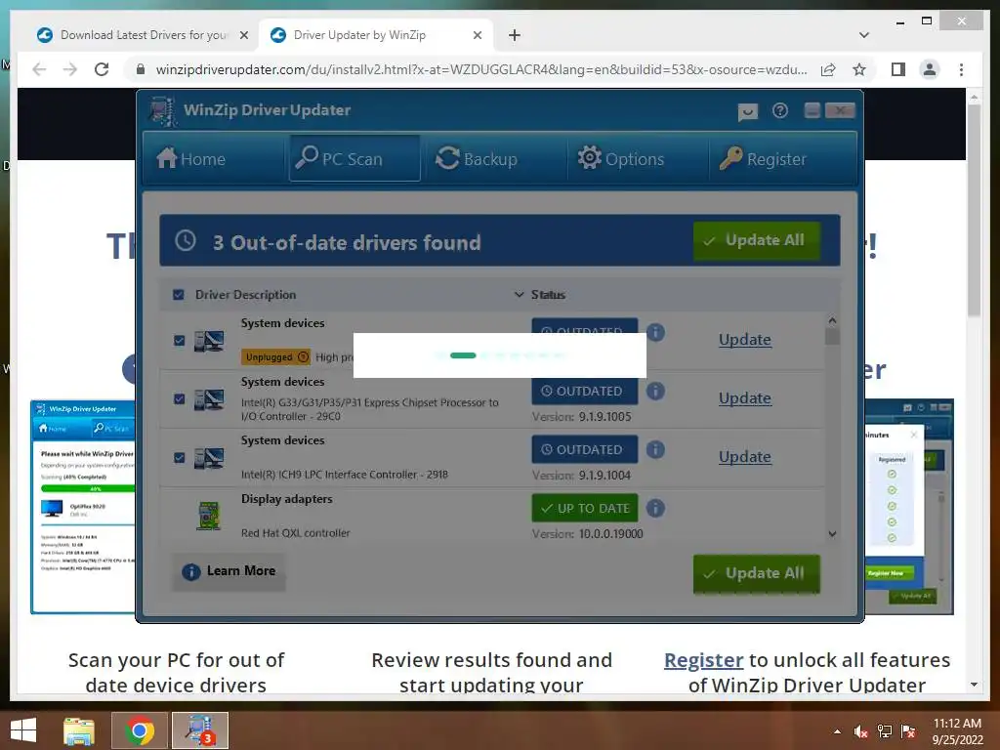1000x750 pixels.
Task: Reload the current page
Action: click(102, 69)
